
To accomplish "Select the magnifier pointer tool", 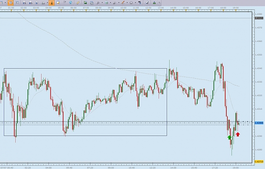I will click(98, 3).
